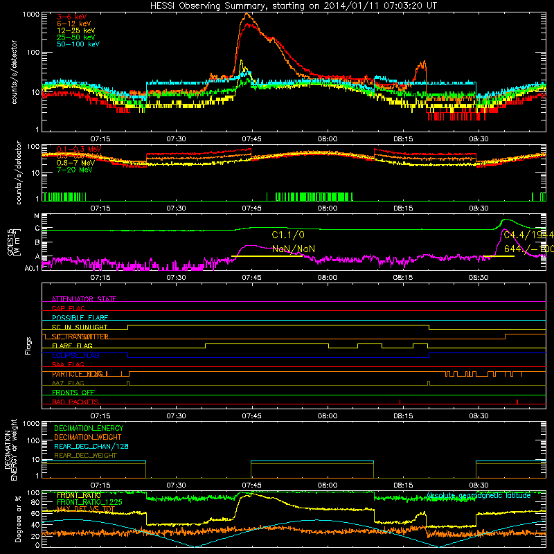Click the A0.1 tick in the GOES panel
554x554 pixels.
pyautogui.click(x=32, y=269)
